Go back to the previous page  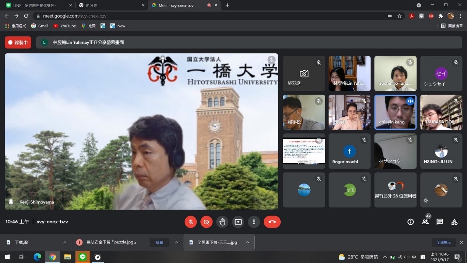pyautogui.click(x=7, y=16)
